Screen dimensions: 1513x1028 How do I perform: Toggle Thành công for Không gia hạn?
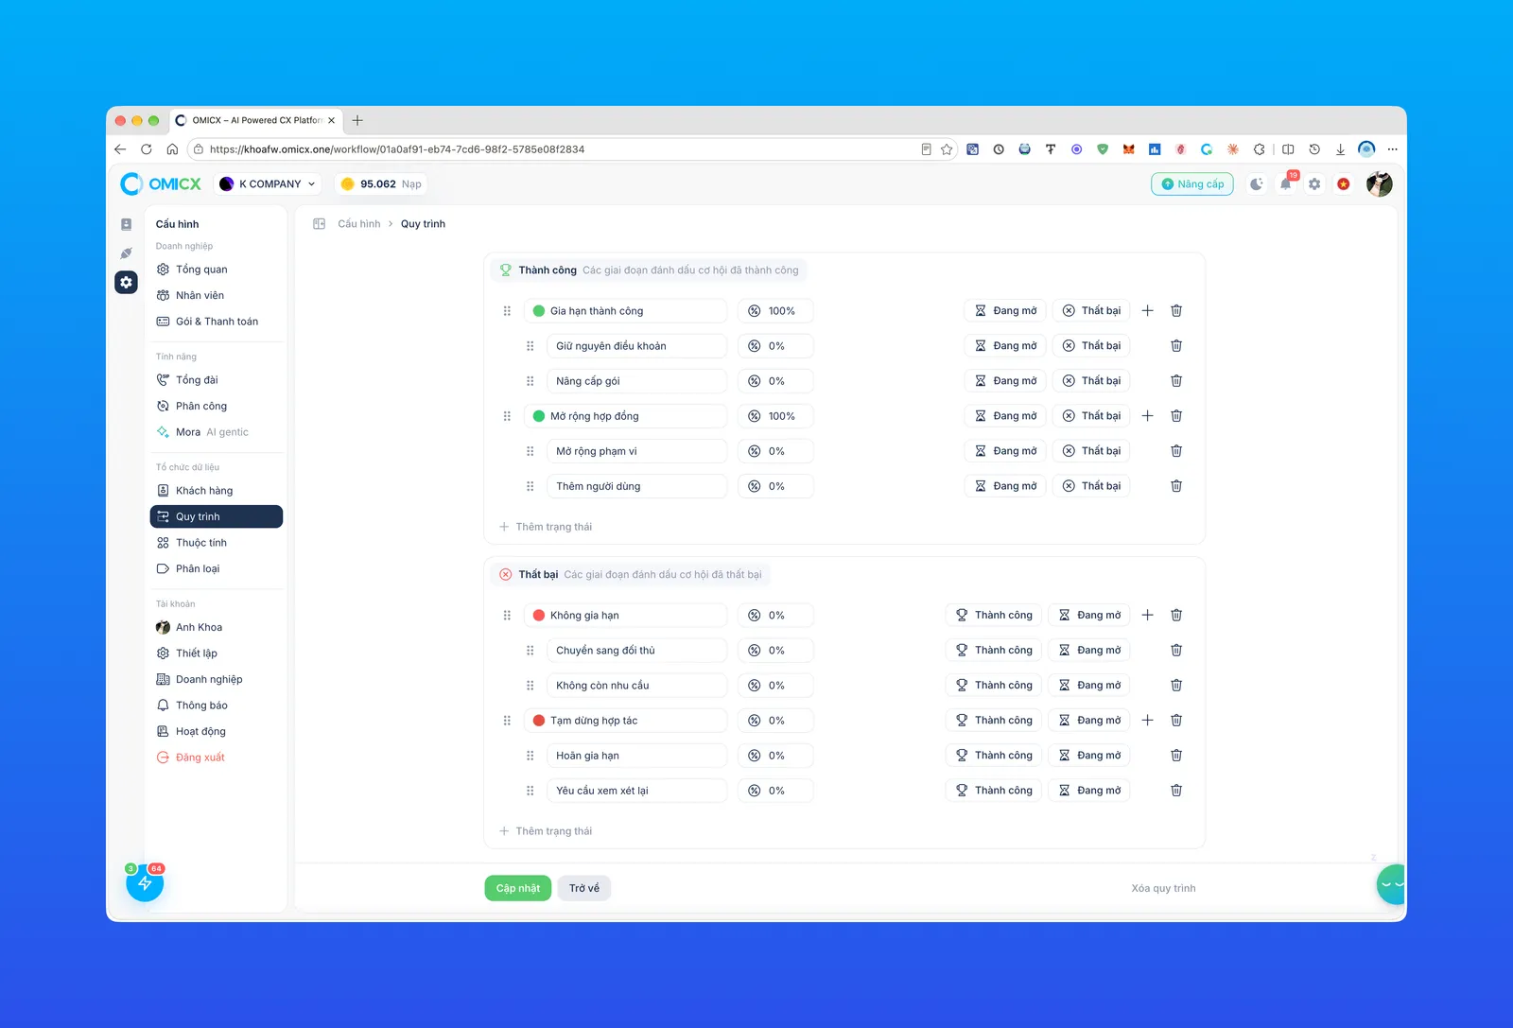(x=994, y=616)
